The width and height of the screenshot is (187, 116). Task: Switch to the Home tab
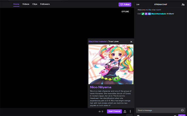coord(16,4)
